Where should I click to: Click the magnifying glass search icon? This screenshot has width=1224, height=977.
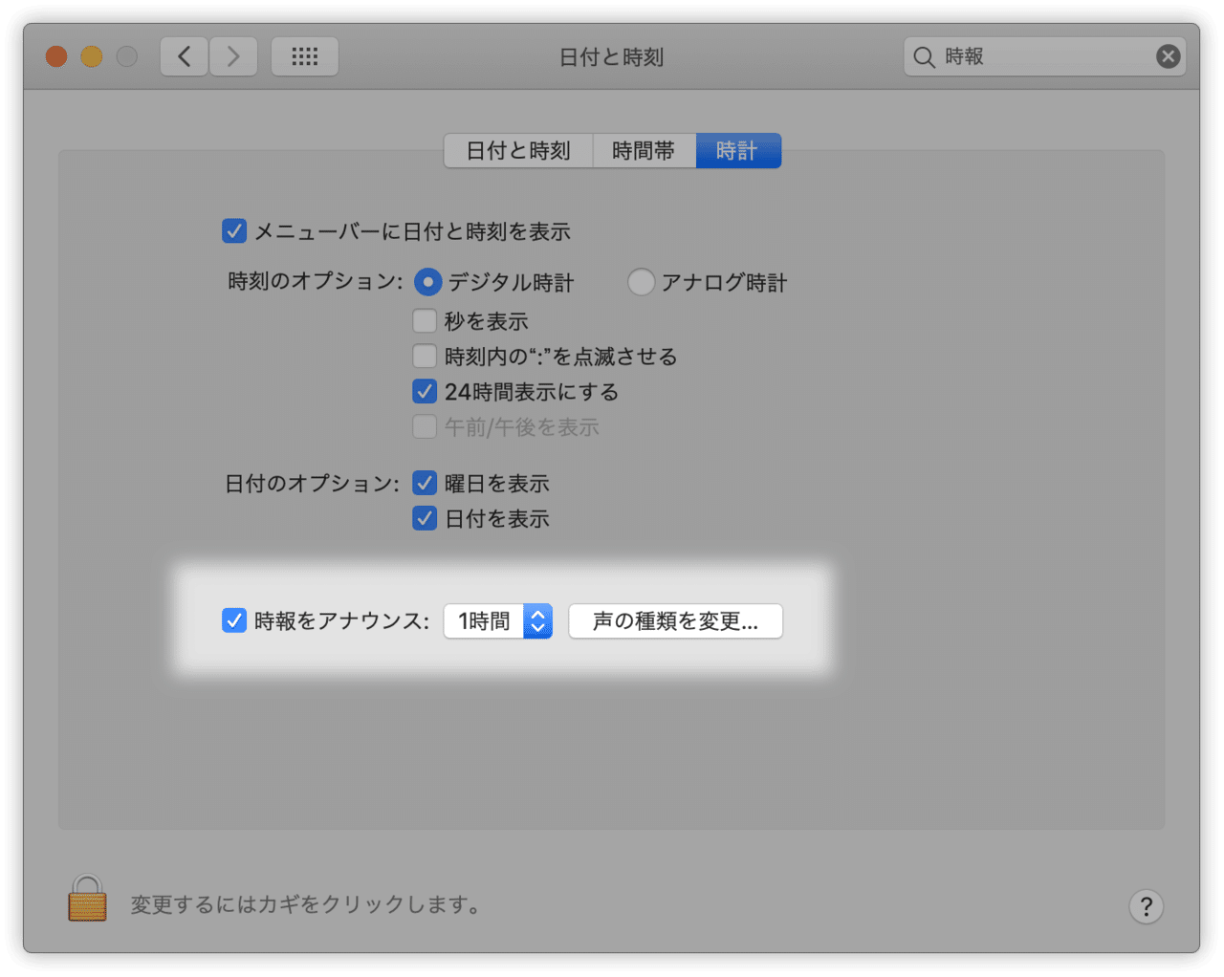point(923,57)
